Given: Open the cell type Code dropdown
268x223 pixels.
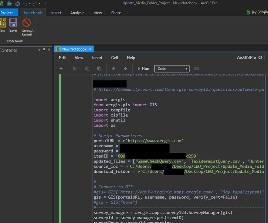Looking at the screenshot, I should pos(172,69).
